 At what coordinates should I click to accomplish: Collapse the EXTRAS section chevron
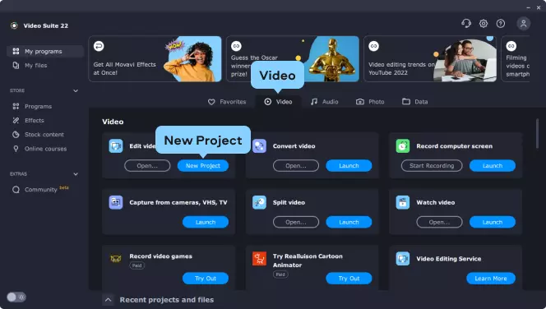pos(76,174)
